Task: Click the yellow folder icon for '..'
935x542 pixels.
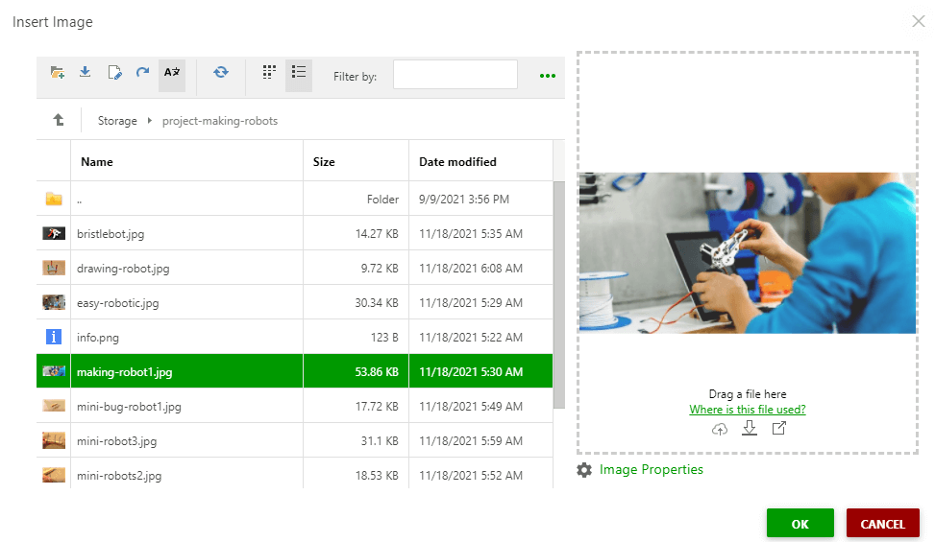Action: click(x=54, y=199)
